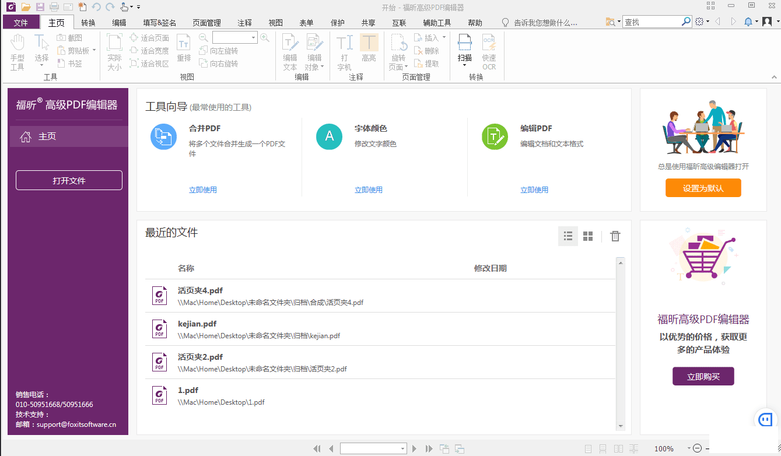Image resolution: width=781 pixels, height=456 pixels.
Task: Click the trash icon in recent files
Action: (615, 236)
